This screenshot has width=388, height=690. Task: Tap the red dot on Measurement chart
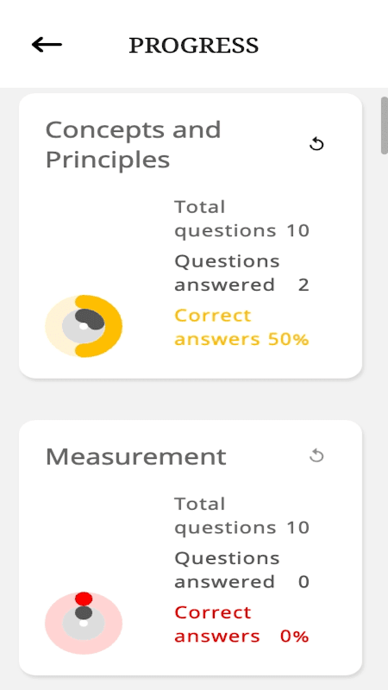coord(84,599)
